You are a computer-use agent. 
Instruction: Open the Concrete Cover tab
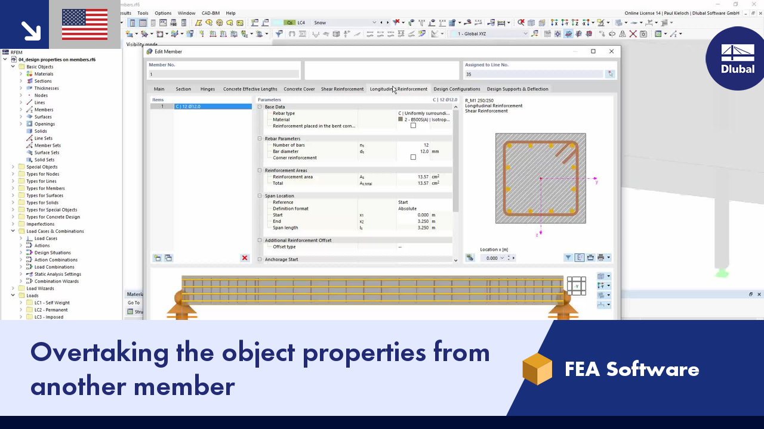coord(299,89)
